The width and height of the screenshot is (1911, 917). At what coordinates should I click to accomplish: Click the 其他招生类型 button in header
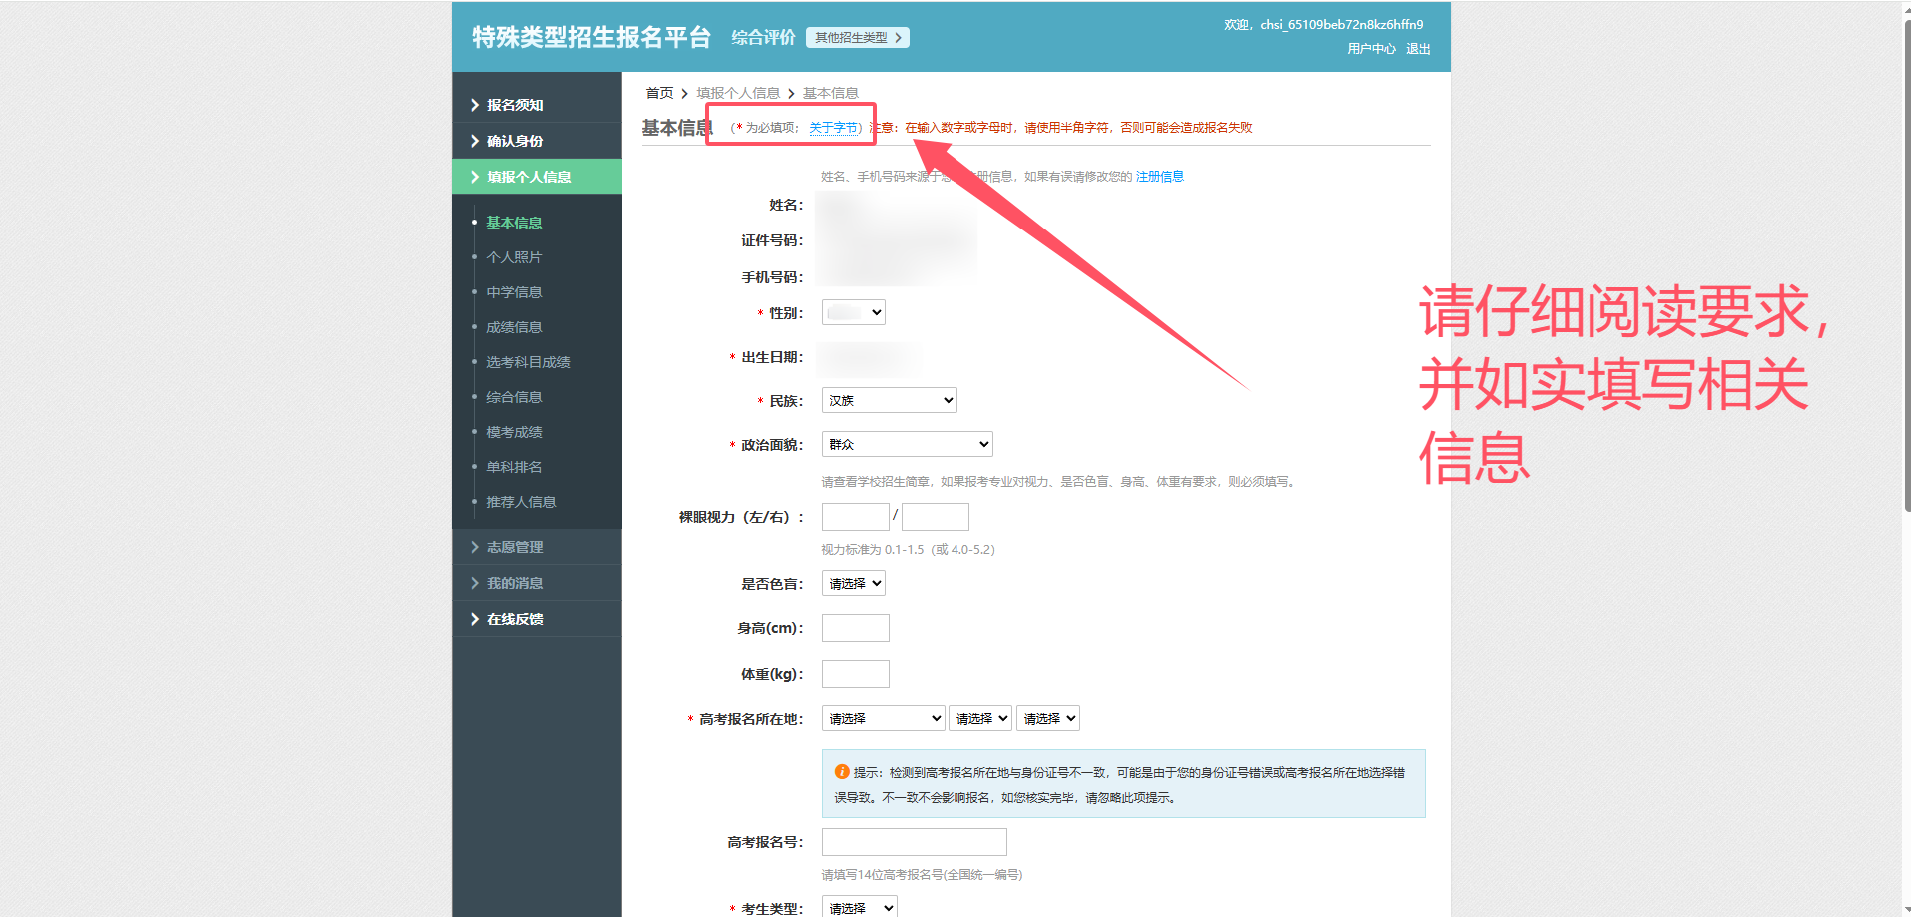[857, 38]
